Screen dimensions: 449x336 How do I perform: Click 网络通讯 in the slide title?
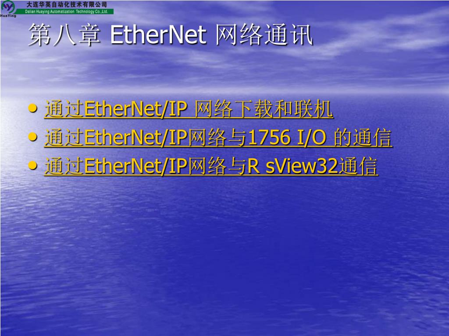tap(264, 35)
